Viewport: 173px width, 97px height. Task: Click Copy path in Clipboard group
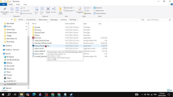pyautogui.click(x=25, y=11)
